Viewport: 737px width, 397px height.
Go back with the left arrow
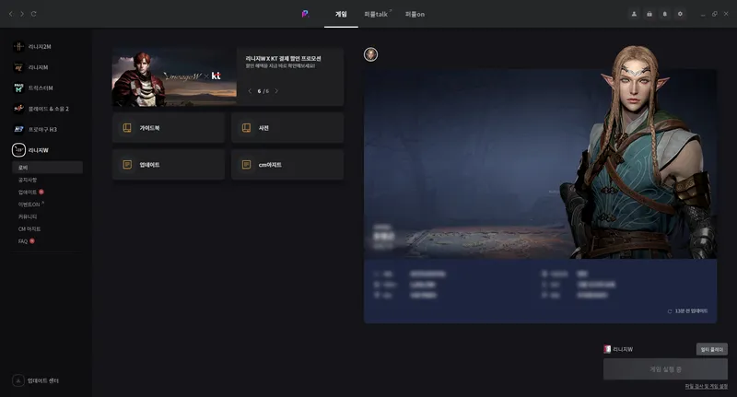(x=11, y=14)
